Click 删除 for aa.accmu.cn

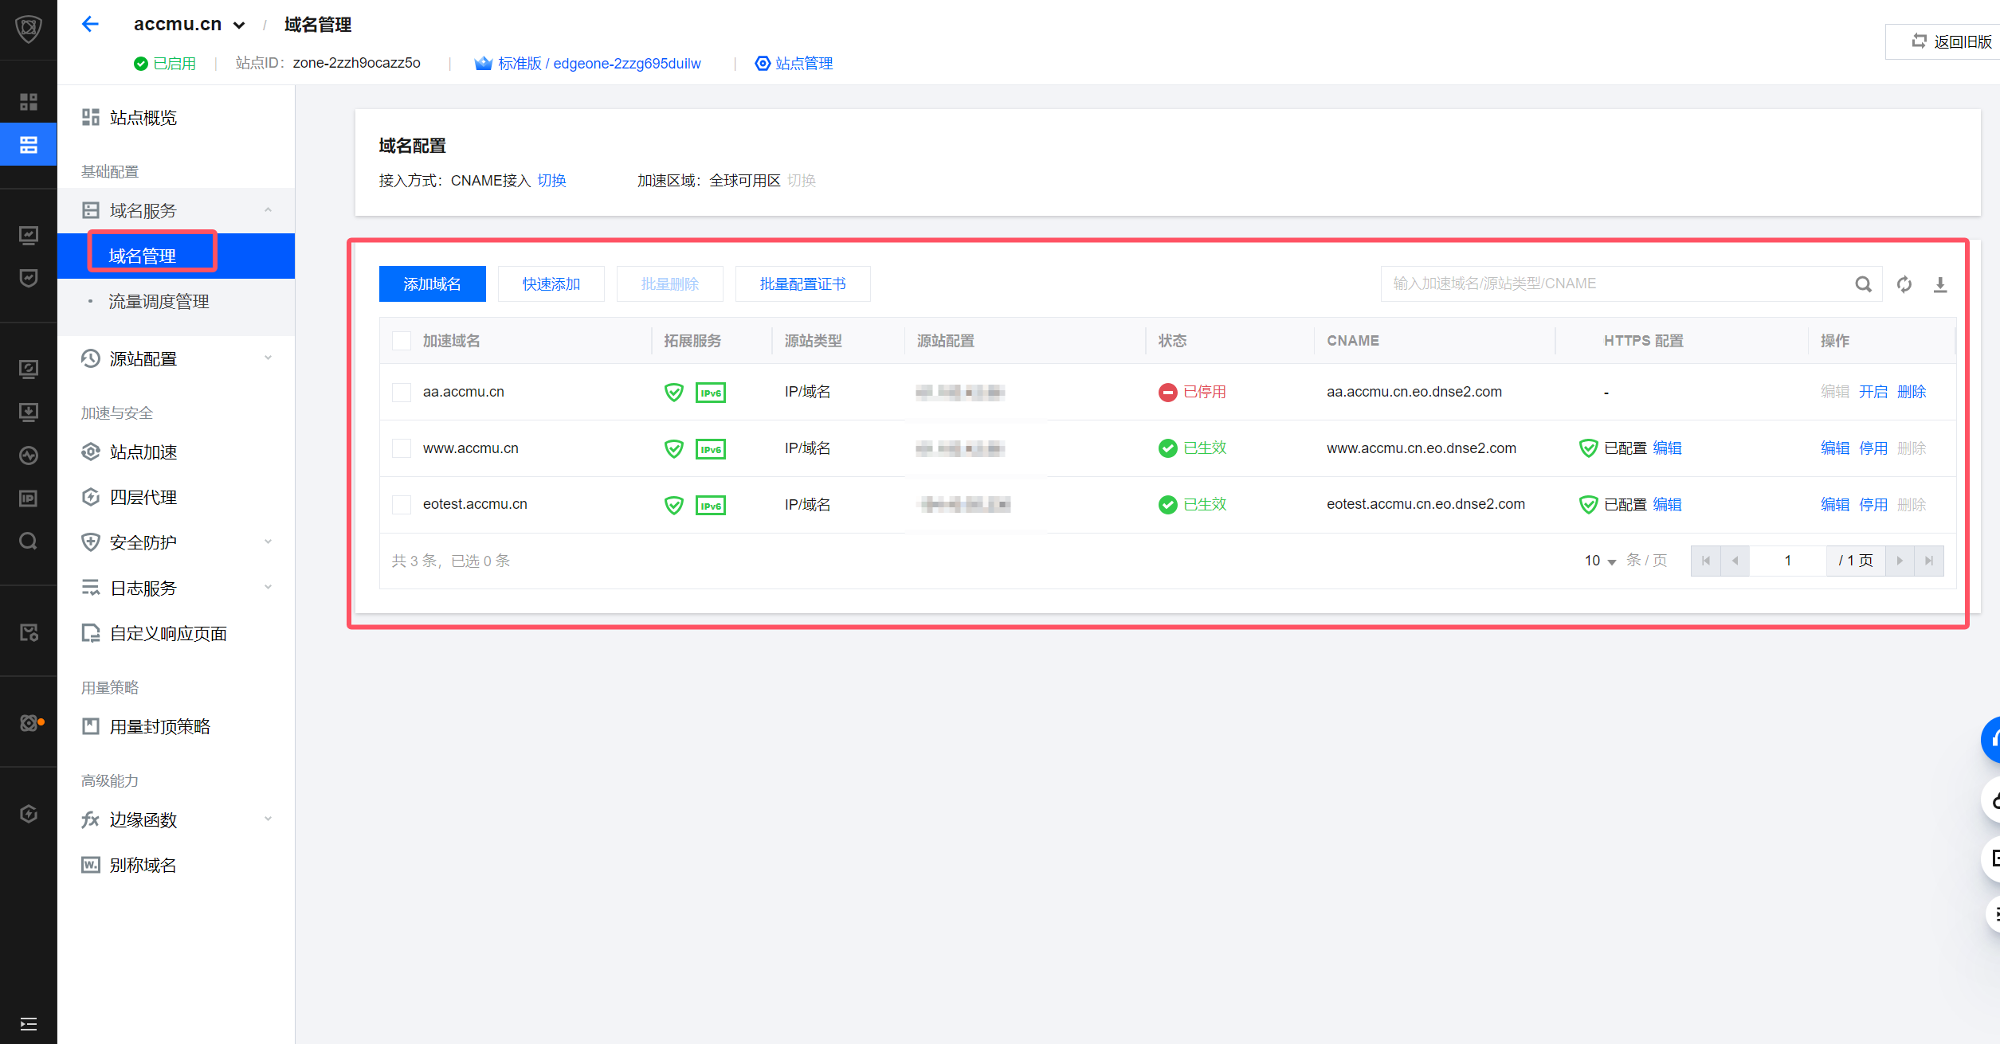1912,392
